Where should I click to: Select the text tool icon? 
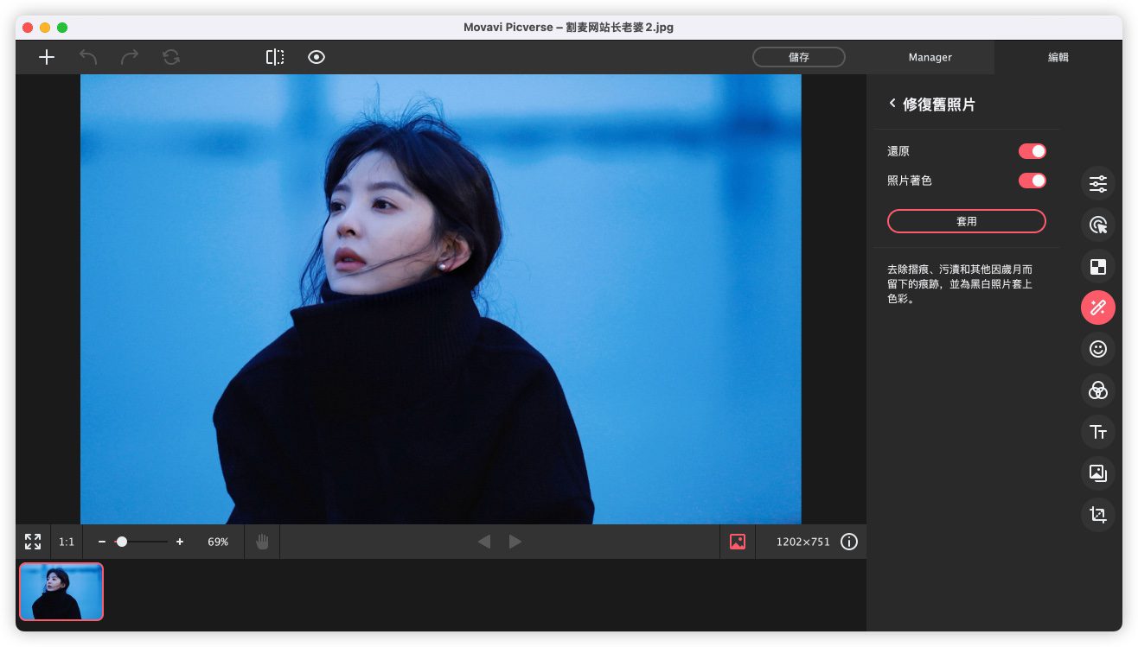coord(1097,432)
